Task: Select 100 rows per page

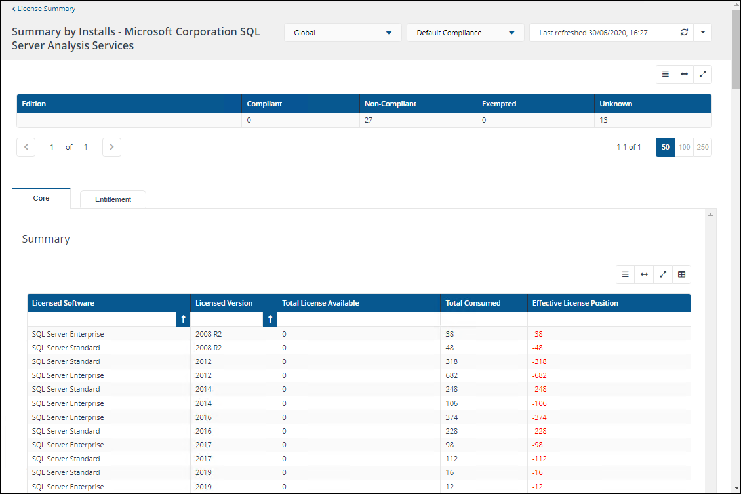Action: point(684,148)
